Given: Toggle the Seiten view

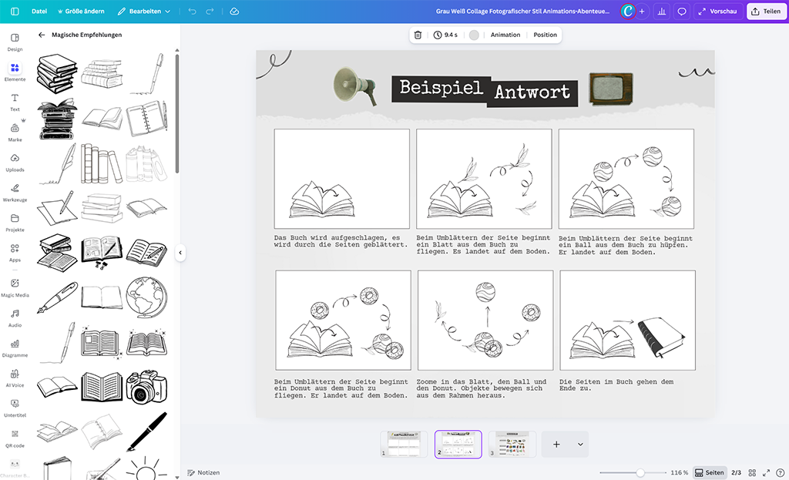Looking at the screenshot, I should (x=710, y=472).
